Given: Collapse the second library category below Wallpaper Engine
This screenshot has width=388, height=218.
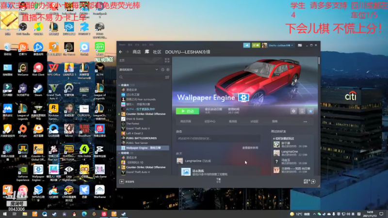Looking at the screenshot, I should (x=119, y=153).
